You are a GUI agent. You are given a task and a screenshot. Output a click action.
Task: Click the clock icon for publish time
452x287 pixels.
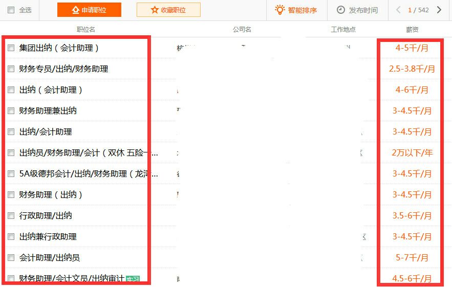[x=341, y=10]
